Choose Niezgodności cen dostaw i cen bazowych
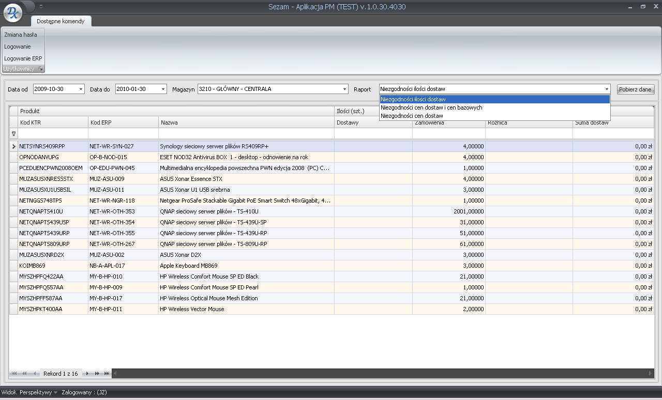The width and height of the screenshot is (662, 400). 494,107
